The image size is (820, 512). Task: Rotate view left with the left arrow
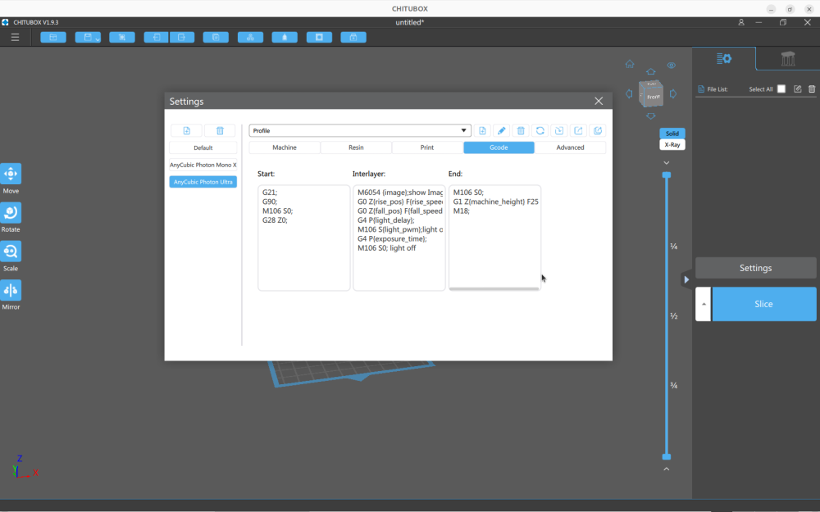[x=629, y=94]
